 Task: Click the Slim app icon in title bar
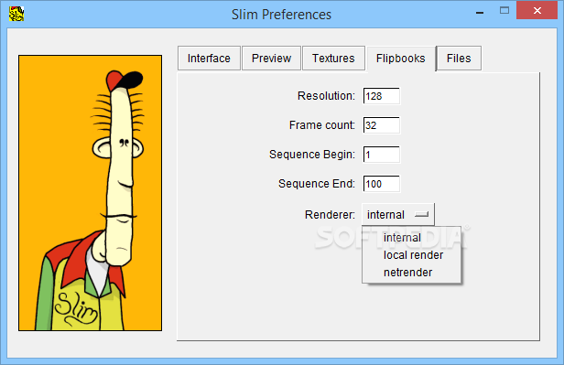pos(16,14)
